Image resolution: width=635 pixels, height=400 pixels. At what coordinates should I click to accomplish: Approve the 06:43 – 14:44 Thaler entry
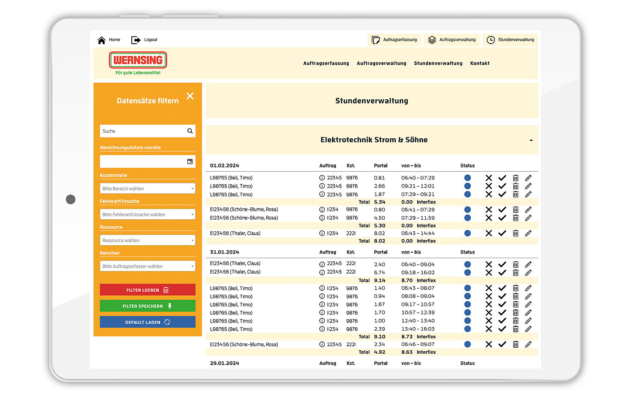click(502, 233)
